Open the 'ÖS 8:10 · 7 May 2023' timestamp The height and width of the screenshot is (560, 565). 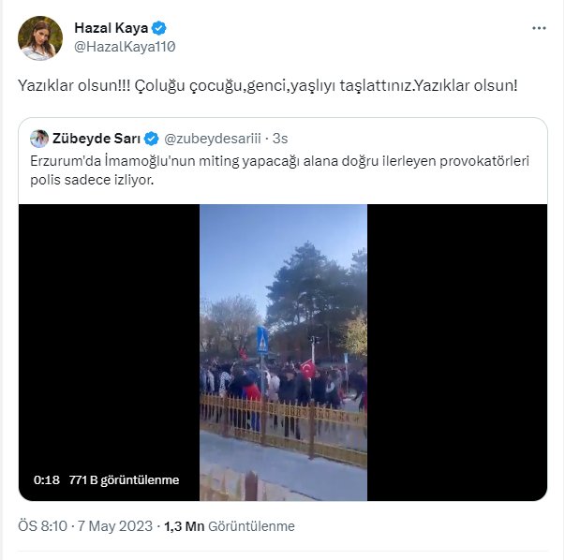85,526
